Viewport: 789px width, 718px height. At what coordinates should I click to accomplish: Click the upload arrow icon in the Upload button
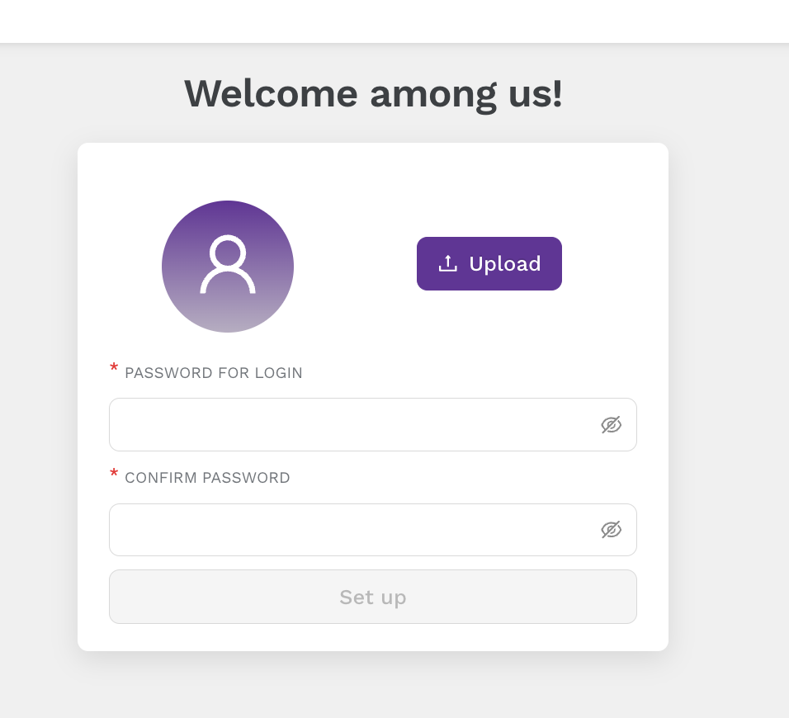(448, 263)
